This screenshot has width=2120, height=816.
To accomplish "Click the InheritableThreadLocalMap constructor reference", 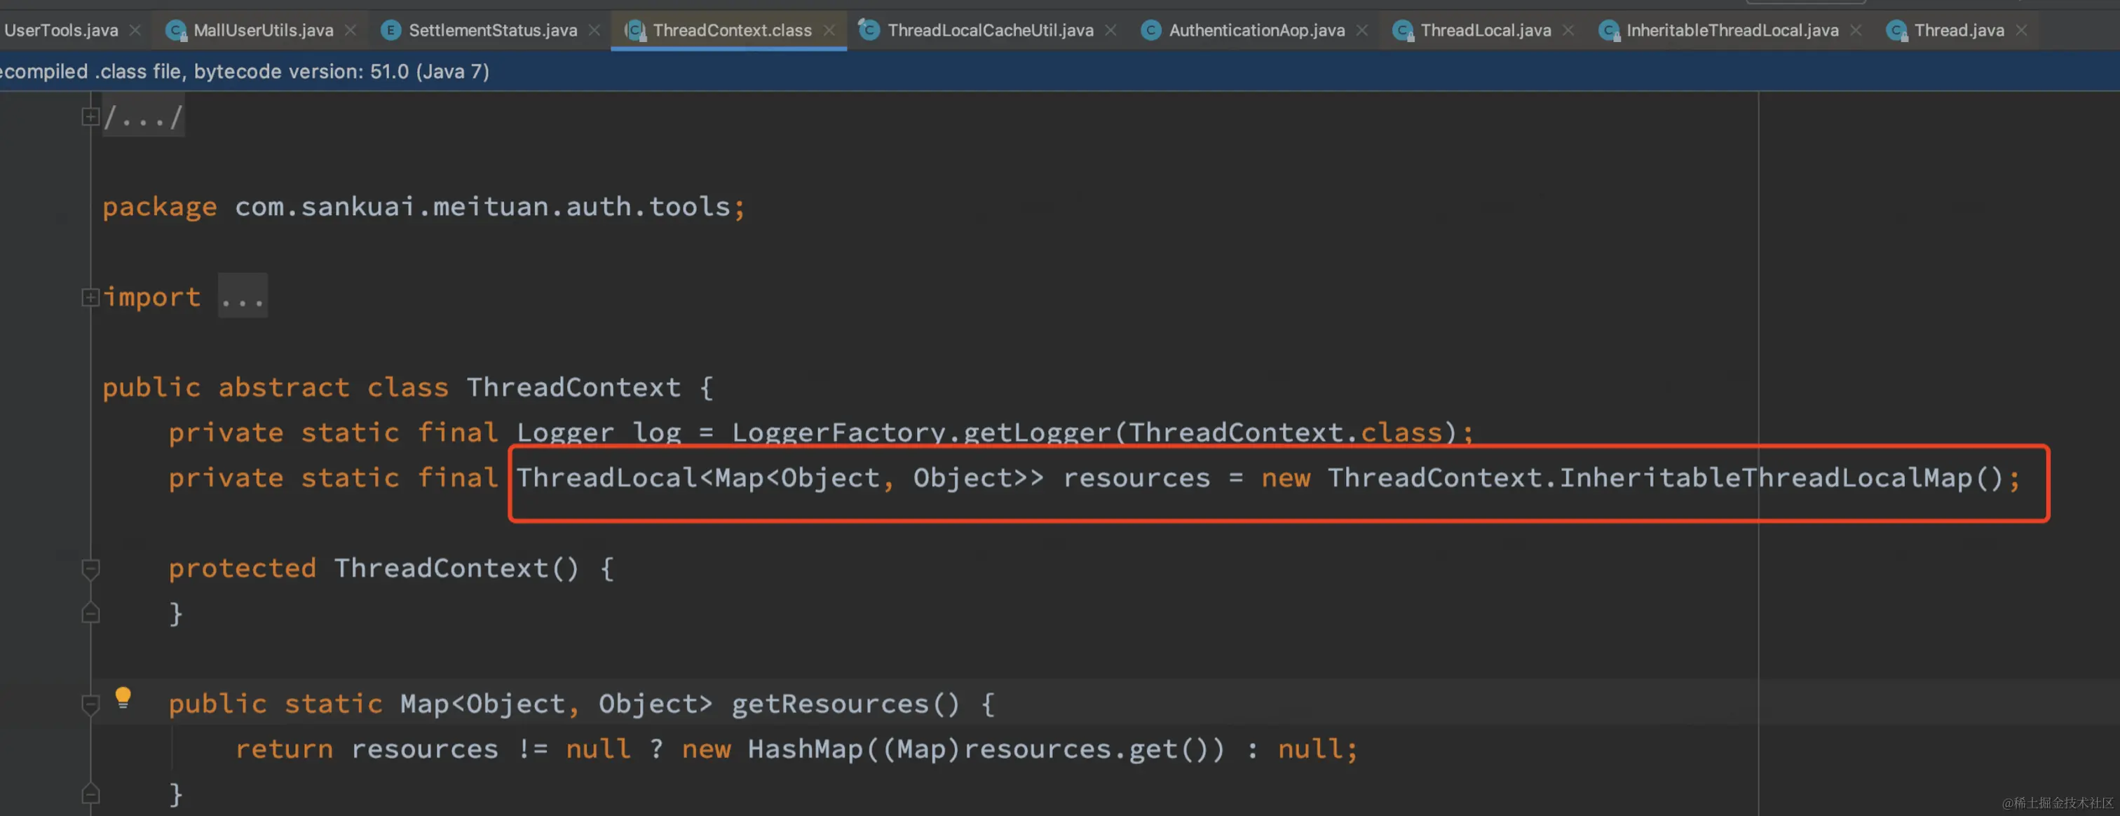I will tap(1765, 478).
